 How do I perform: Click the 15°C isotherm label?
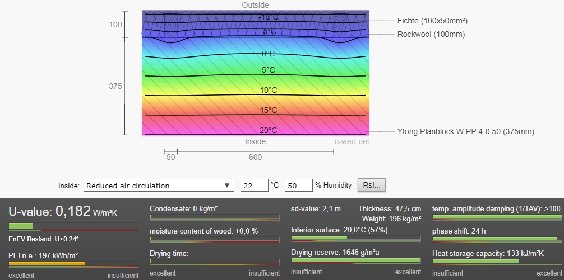(269, 111)
